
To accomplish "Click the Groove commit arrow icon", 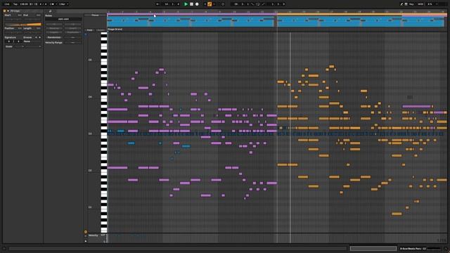I will pyautogui.click(x=39, y=37).
